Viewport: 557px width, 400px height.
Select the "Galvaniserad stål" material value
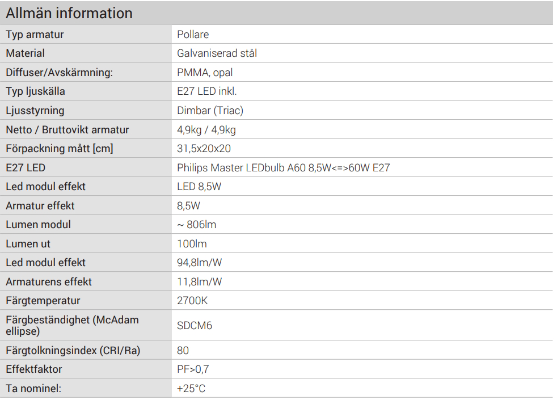click(x=217, y=53)
